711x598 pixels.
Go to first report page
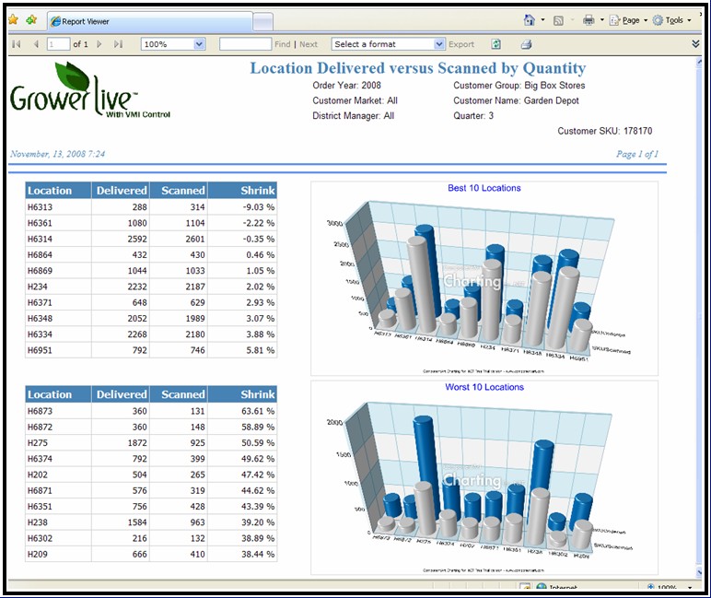click(17, 44)
